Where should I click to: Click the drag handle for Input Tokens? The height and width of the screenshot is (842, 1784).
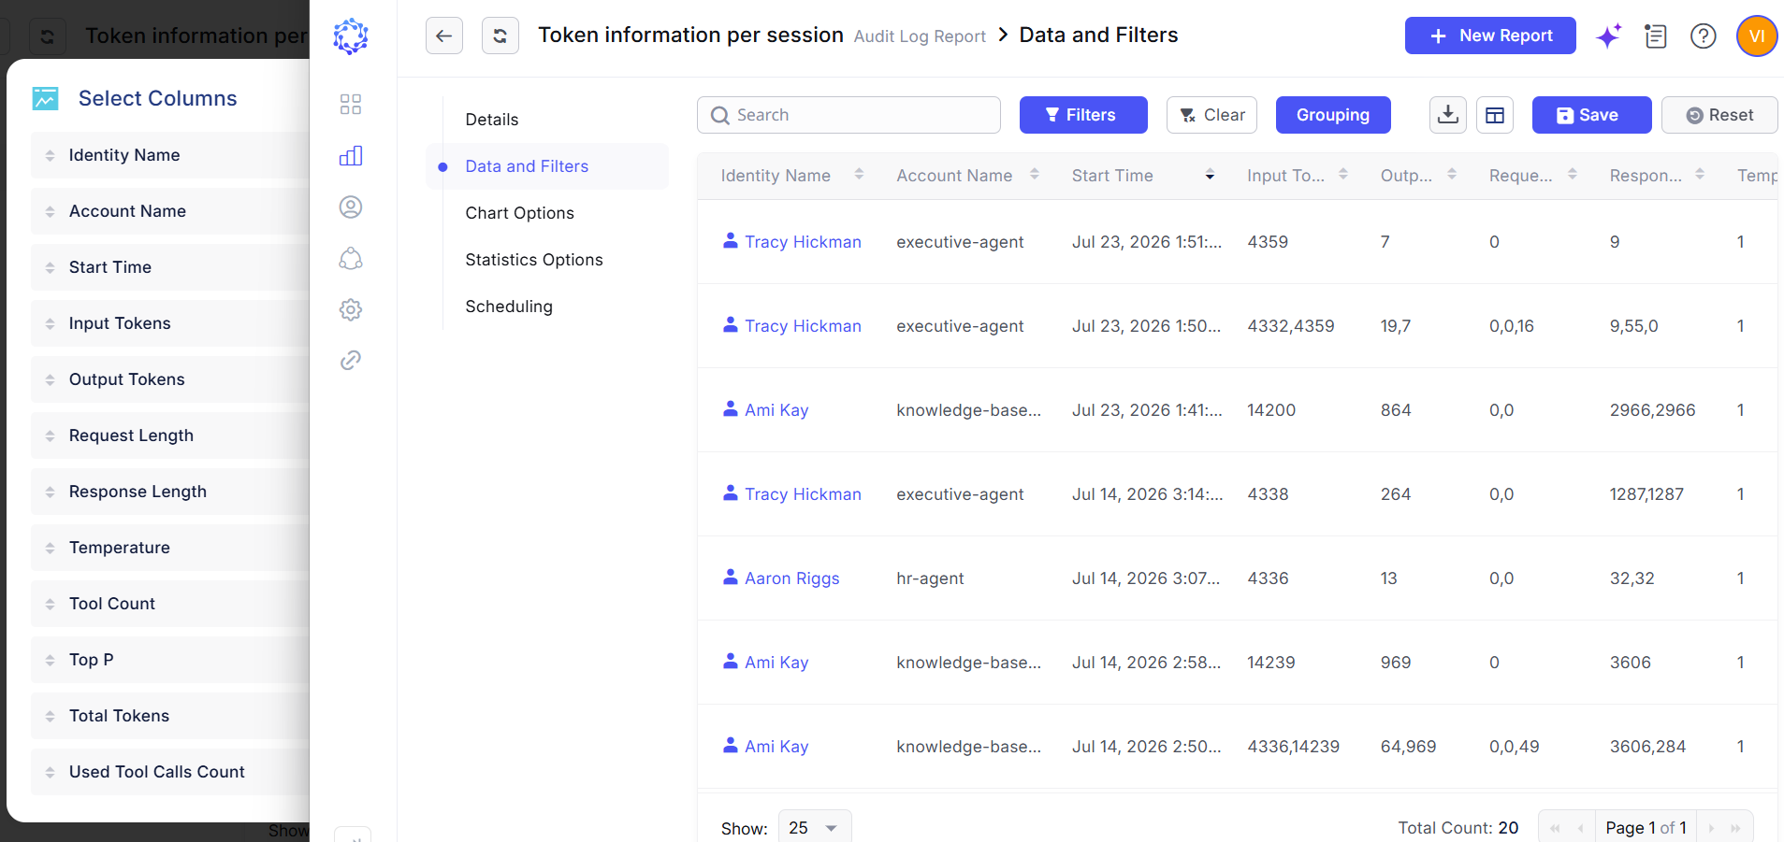50,323
